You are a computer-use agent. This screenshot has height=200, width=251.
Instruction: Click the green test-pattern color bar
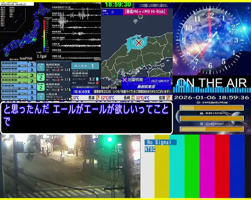click(192, 166)
